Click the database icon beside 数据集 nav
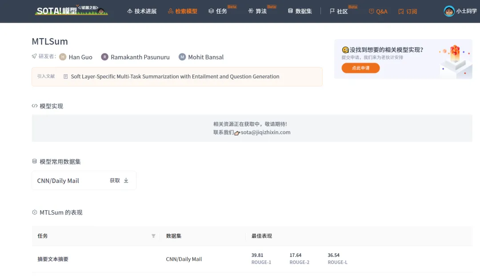The height and width of the screenshot is (276, 480). (x=290, y=11)
